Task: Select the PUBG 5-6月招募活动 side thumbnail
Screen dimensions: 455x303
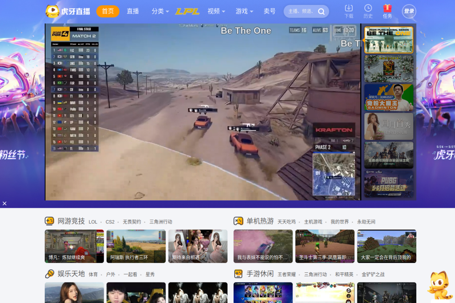Action: click(x=389, y=184)
